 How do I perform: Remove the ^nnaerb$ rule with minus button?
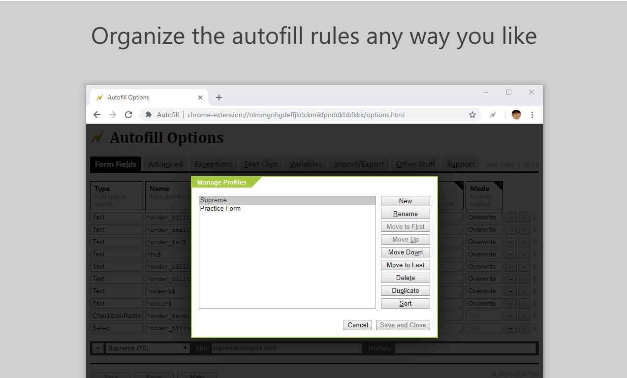511,291
